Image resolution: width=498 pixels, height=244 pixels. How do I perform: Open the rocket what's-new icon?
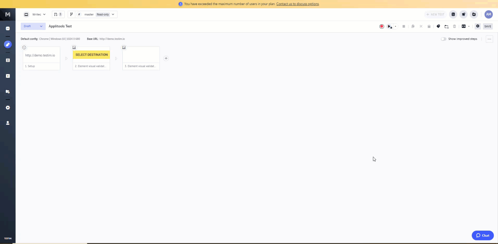click(464, 14)
